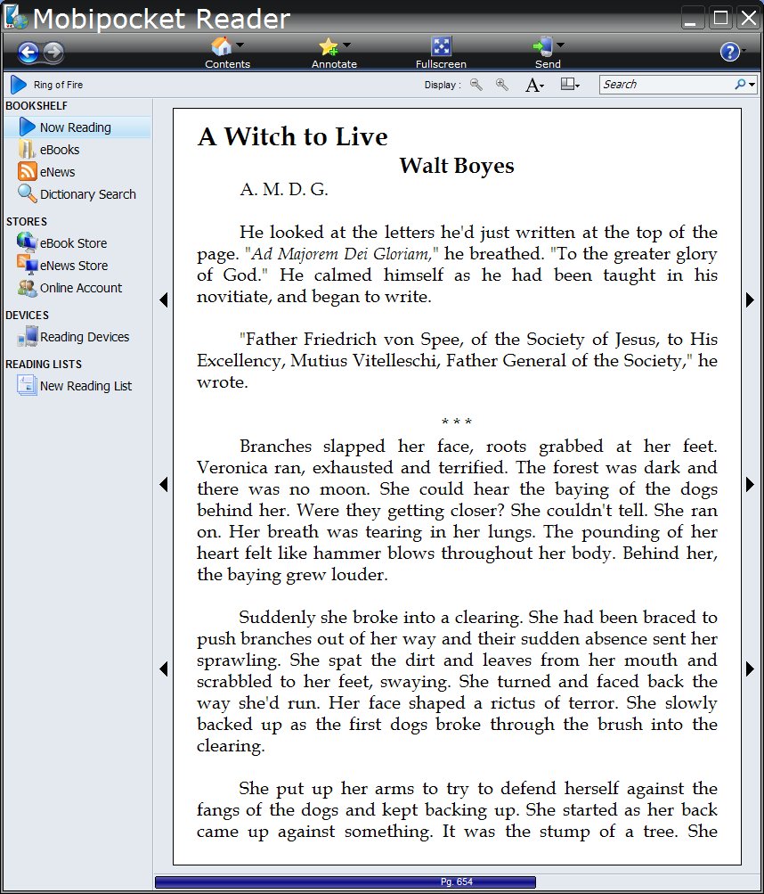Click into the Search field
This screenshot has height=894, width=764.
(667, 85)
